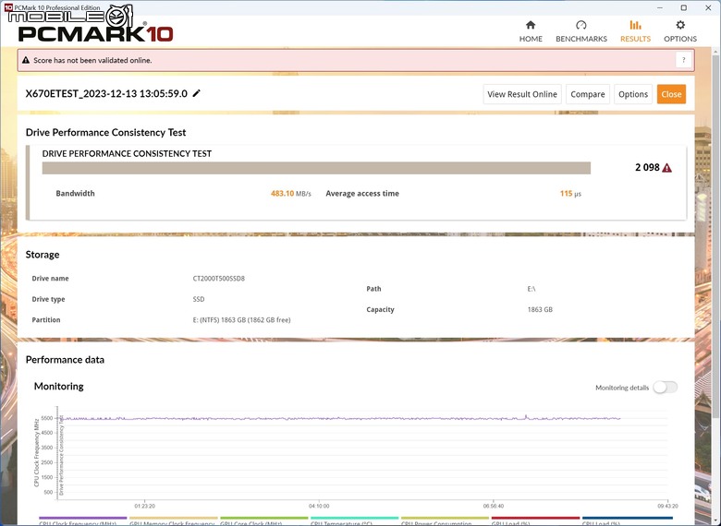The image size is (721, 526).
Task: Click the question mark help button
Action: click(x=683, y=60)
